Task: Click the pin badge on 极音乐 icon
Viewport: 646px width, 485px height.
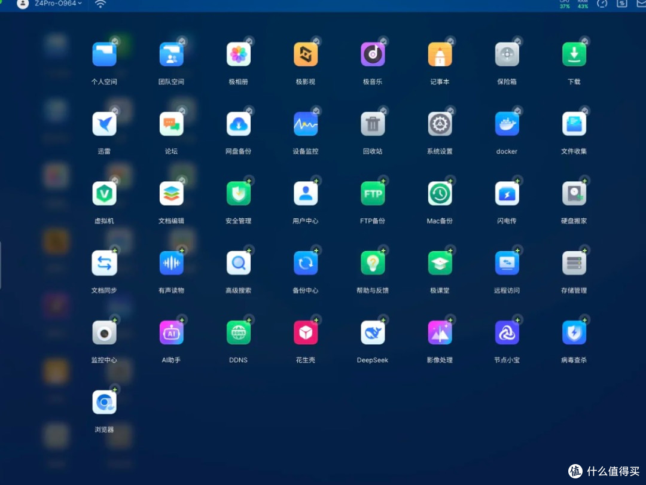Action: click(x=383, y=41)
